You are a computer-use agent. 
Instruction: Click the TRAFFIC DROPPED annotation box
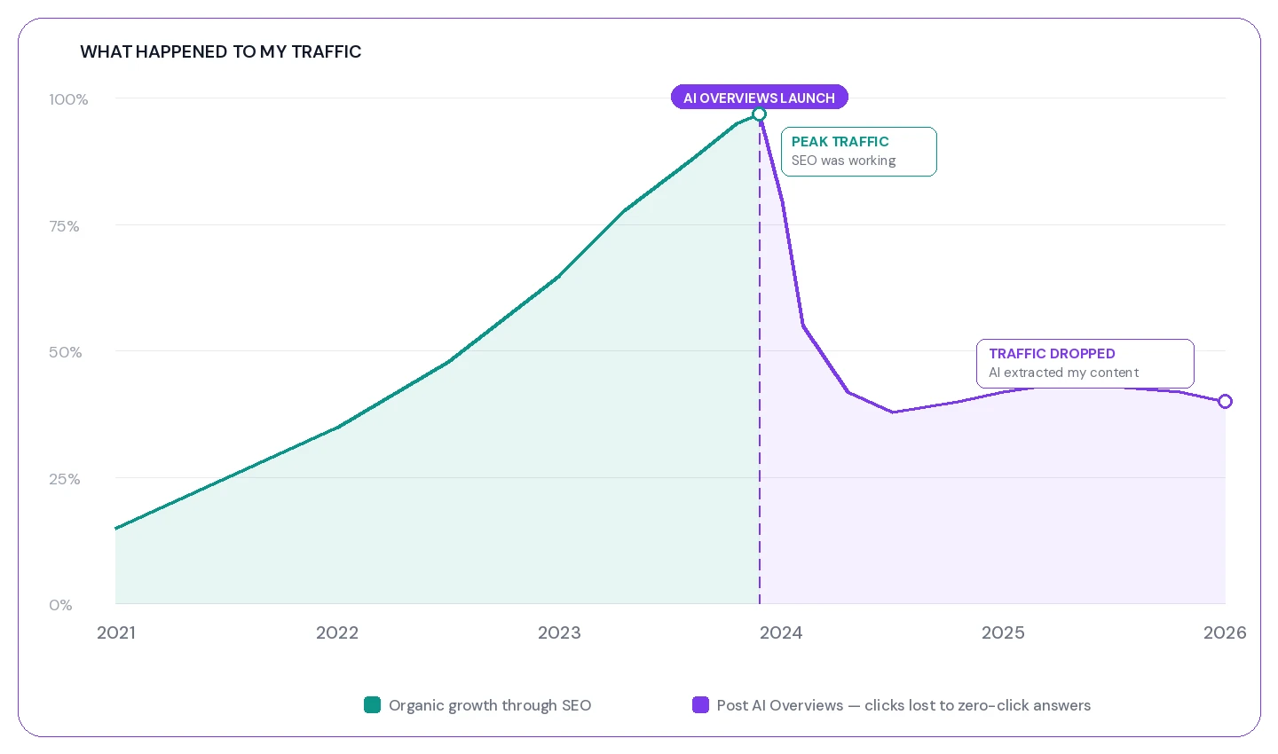pyautogui.click(x=1085, y=364)
